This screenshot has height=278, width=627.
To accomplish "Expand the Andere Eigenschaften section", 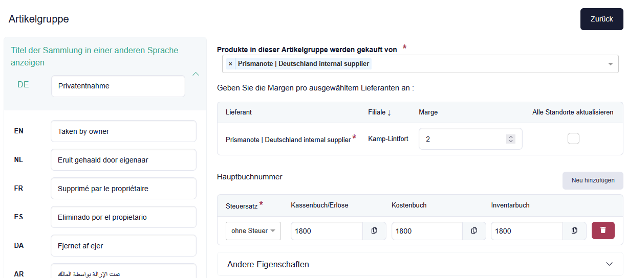I will pyautogui.click(x=609, y=264).
